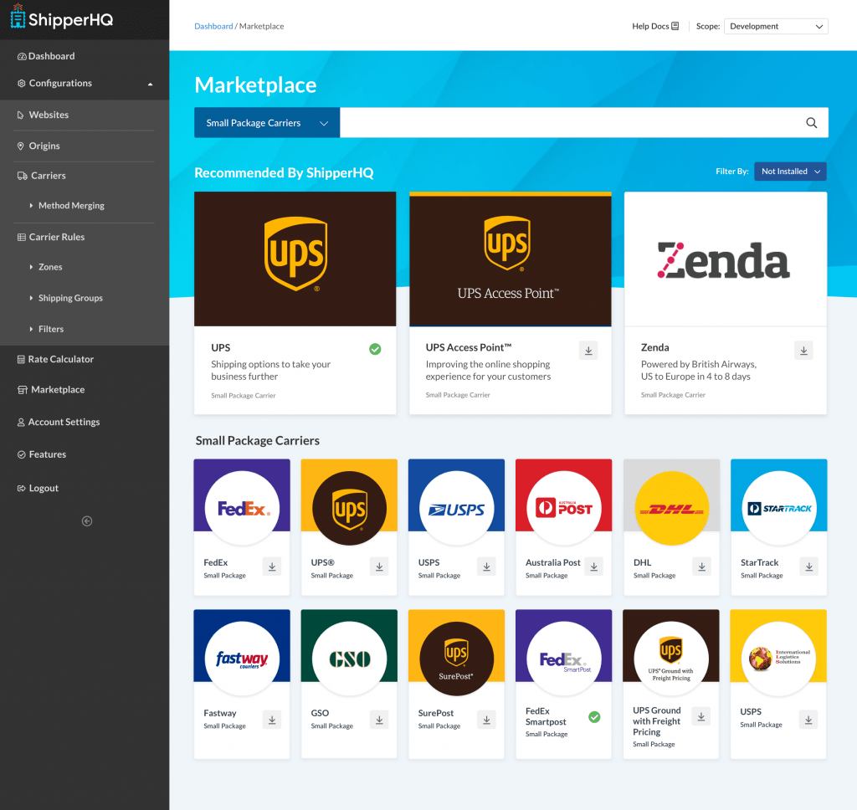The width and height of the screenshot is (857, 810).
Task: Open Dashboard from the sidebar
Action: point(46,56)
